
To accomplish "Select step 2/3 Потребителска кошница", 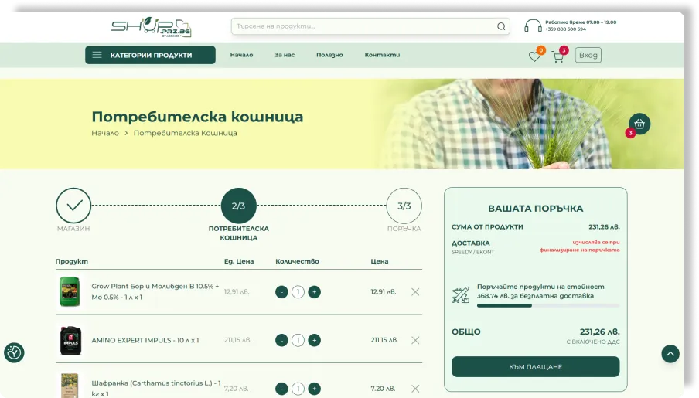I will pos(238,206).
